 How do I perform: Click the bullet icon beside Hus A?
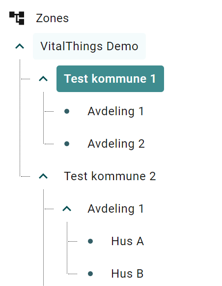90,241
